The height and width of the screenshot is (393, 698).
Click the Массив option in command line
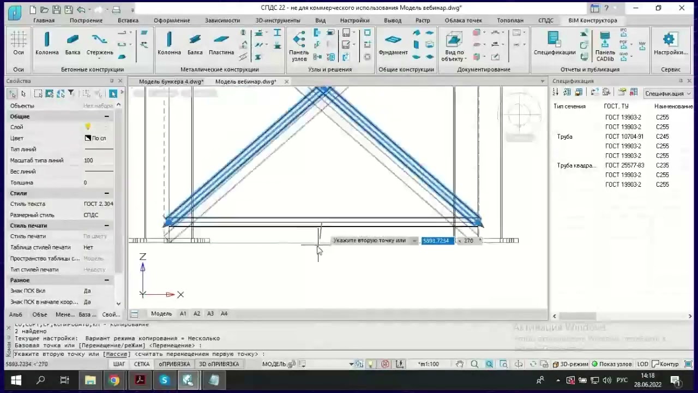(x=116, y=354)
